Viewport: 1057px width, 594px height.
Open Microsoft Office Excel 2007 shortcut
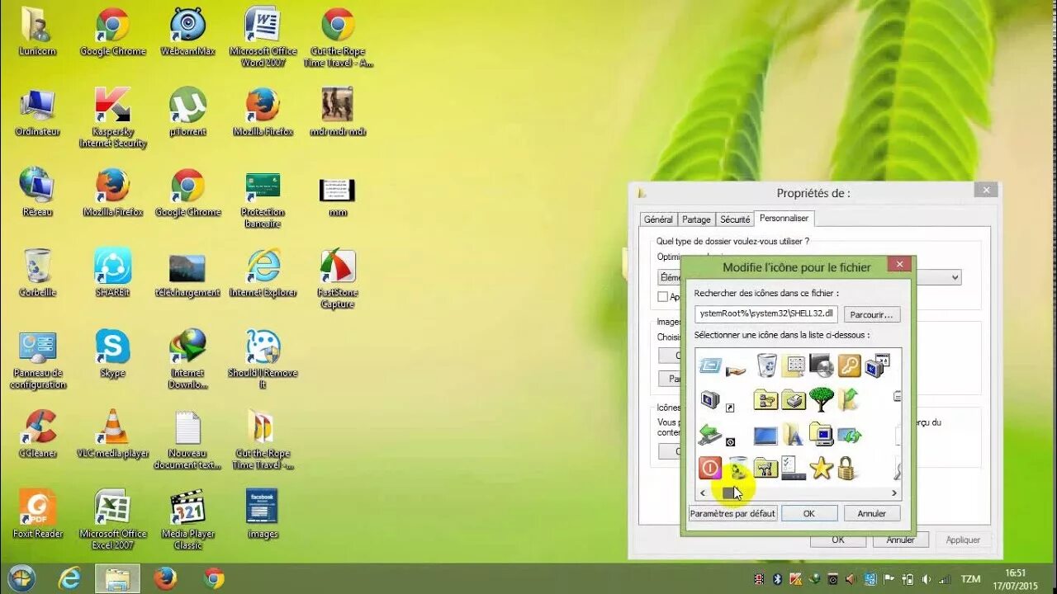(112, 521)
